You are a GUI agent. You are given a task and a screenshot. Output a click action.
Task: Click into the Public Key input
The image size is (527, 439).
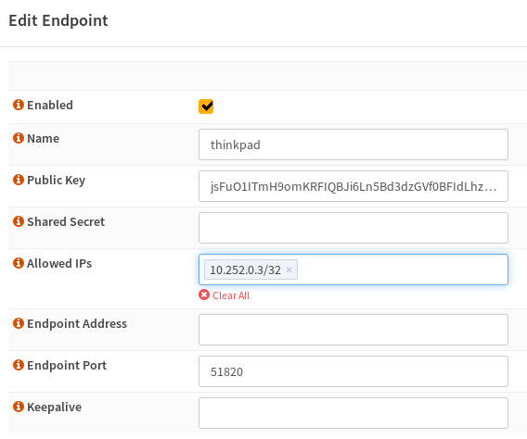pos(353,186)
